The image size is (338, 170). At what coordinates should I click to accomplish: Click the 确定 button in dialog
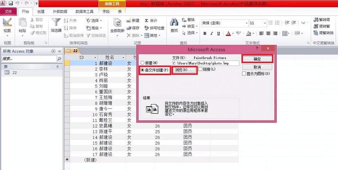click(257, 59)
